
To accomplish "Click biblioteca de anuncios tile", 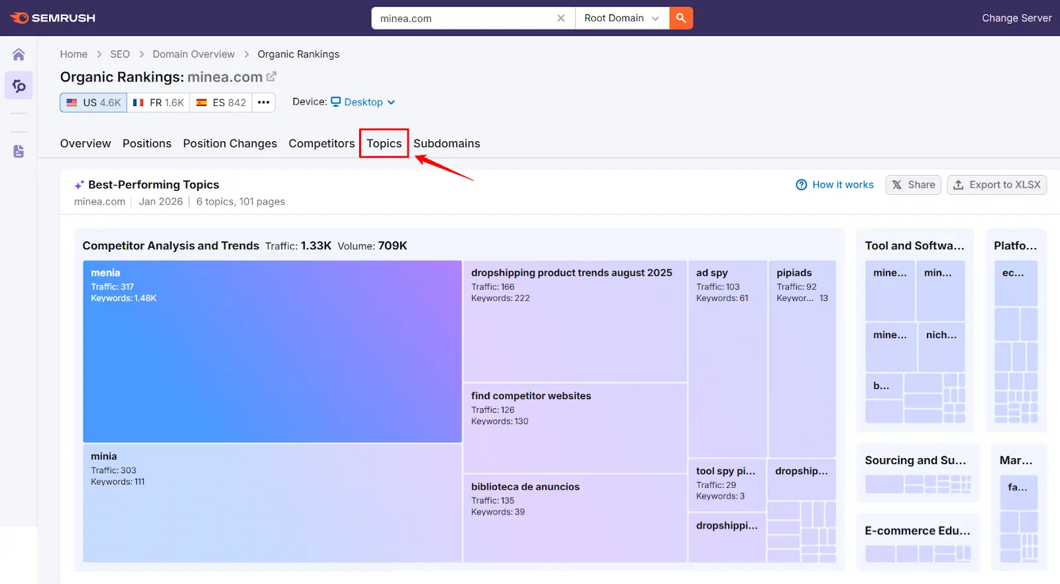I will (575, 518).
